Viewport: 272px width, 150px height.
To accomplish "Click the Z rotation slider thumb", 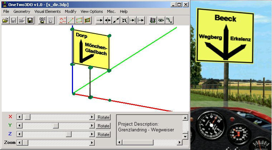I will tap(69, 134).
